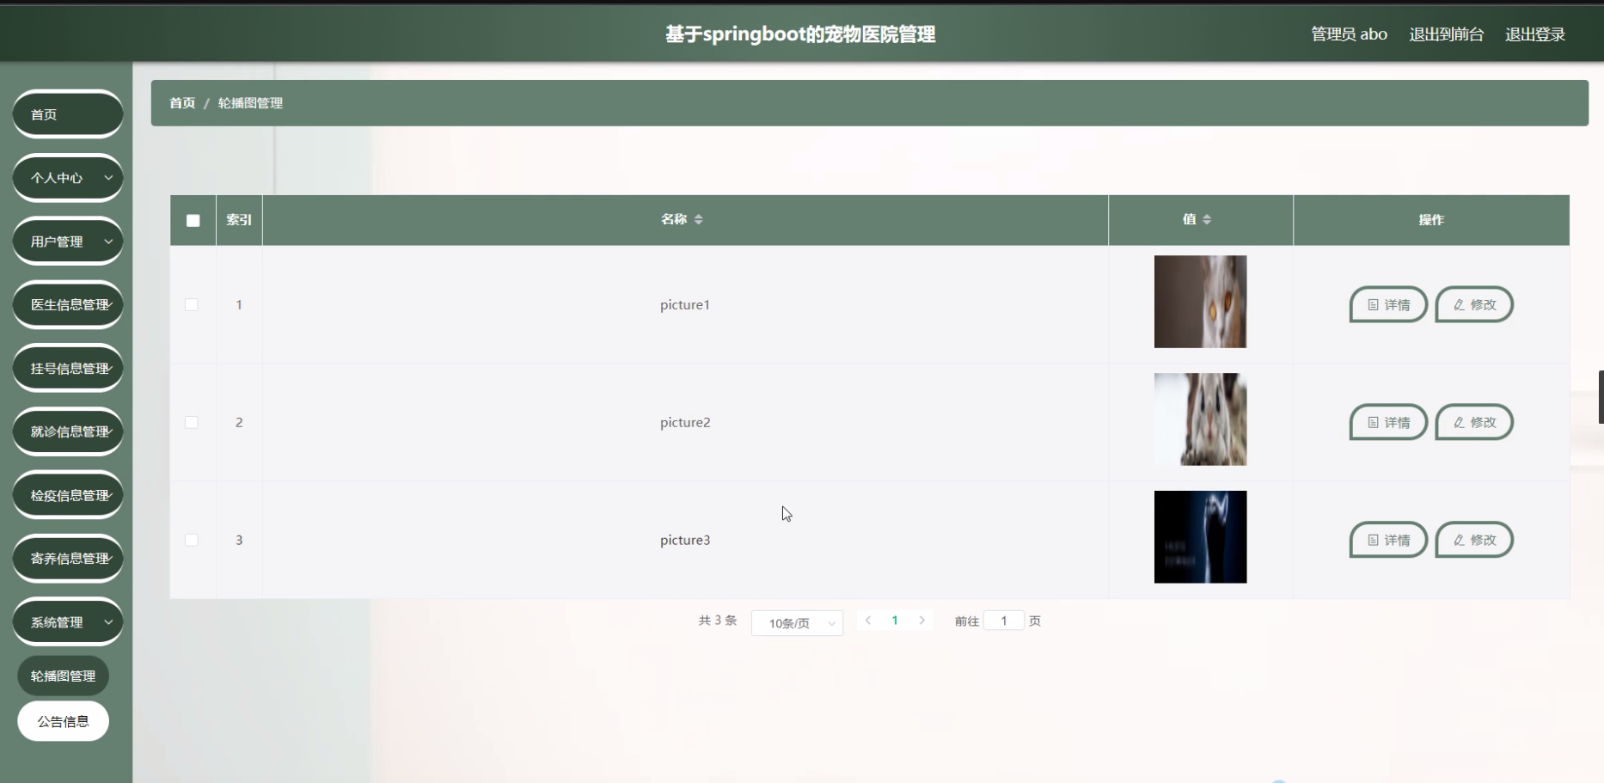Select the checkbox on picture3 row
Viewport: 1604px width, 783px height.
pyautogui.click(x=193, y=540)
